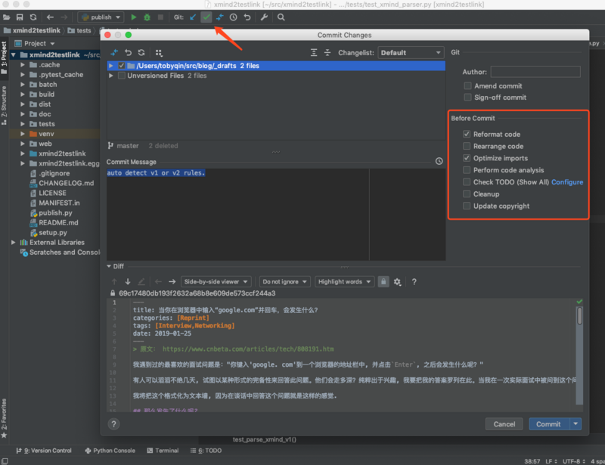Click the Back navigation arrow in main toolbar
The image size is (605, 465).
tap(50, 17)
